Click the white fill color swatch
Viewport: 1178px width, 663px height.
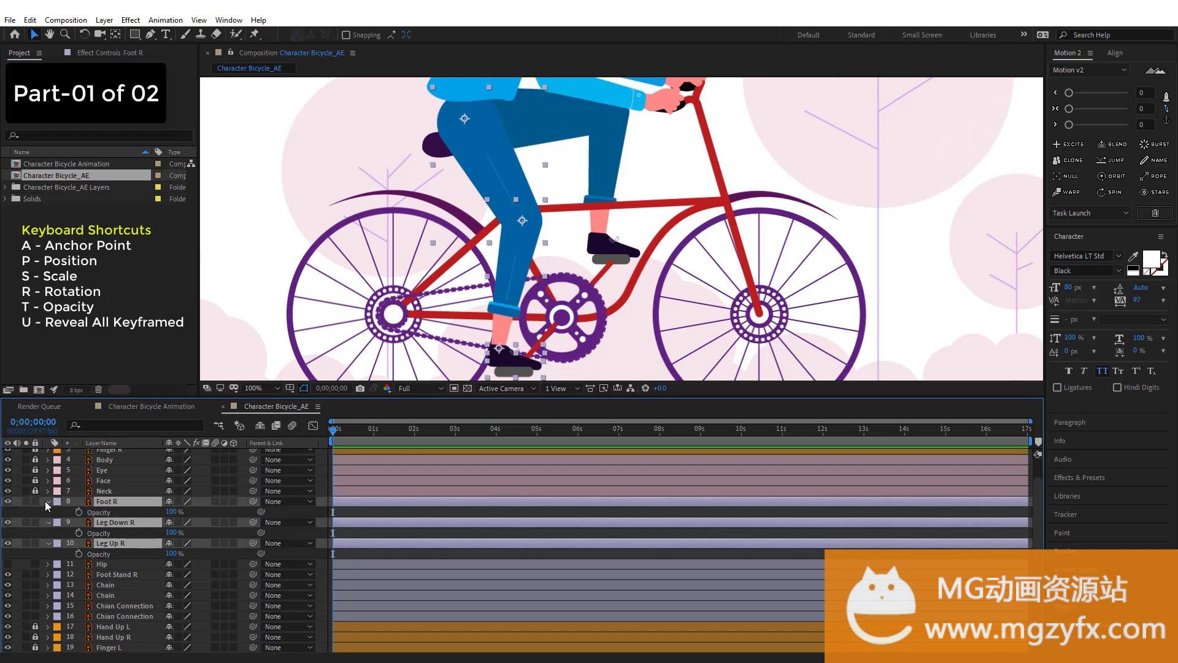click(x=1151, y=258)
